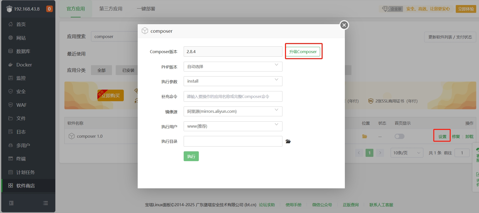The height and width of the screenshot is (213, 479).
Task: Open the composer location folder icon
Action: [365, 136]
